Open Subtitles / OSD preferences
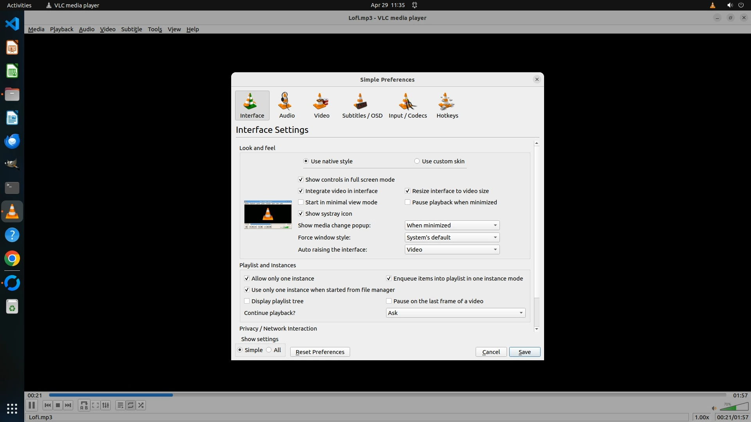The height and width of the screenshot is (422, 751). (x=362, y=105)
